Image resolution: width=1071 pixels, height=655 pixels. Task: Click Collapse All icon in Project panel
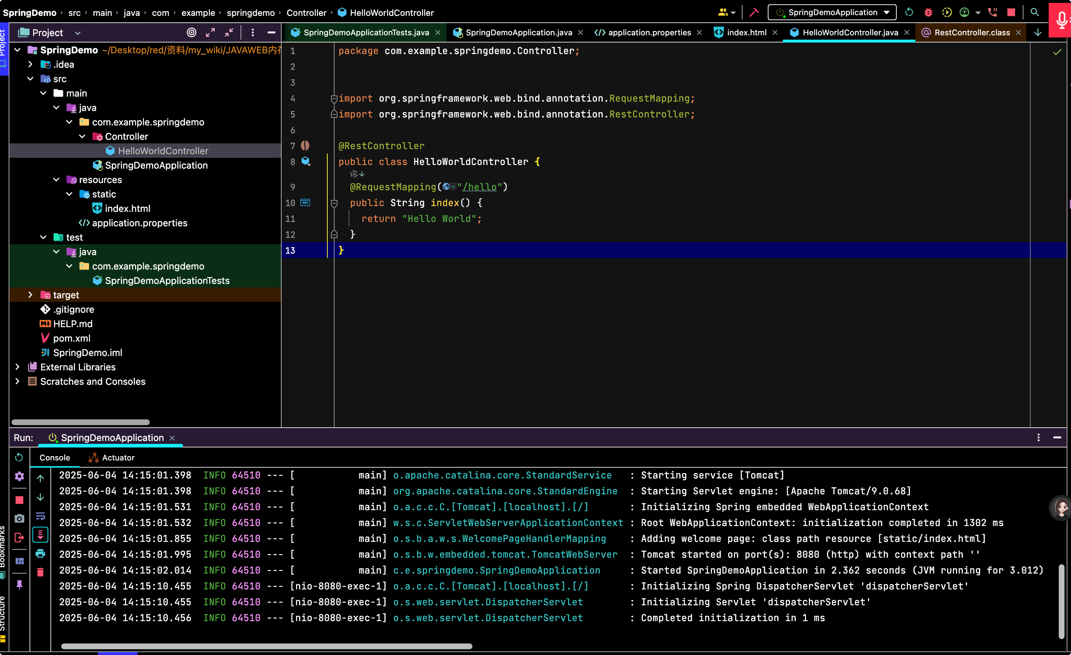[x=229, y=33]
